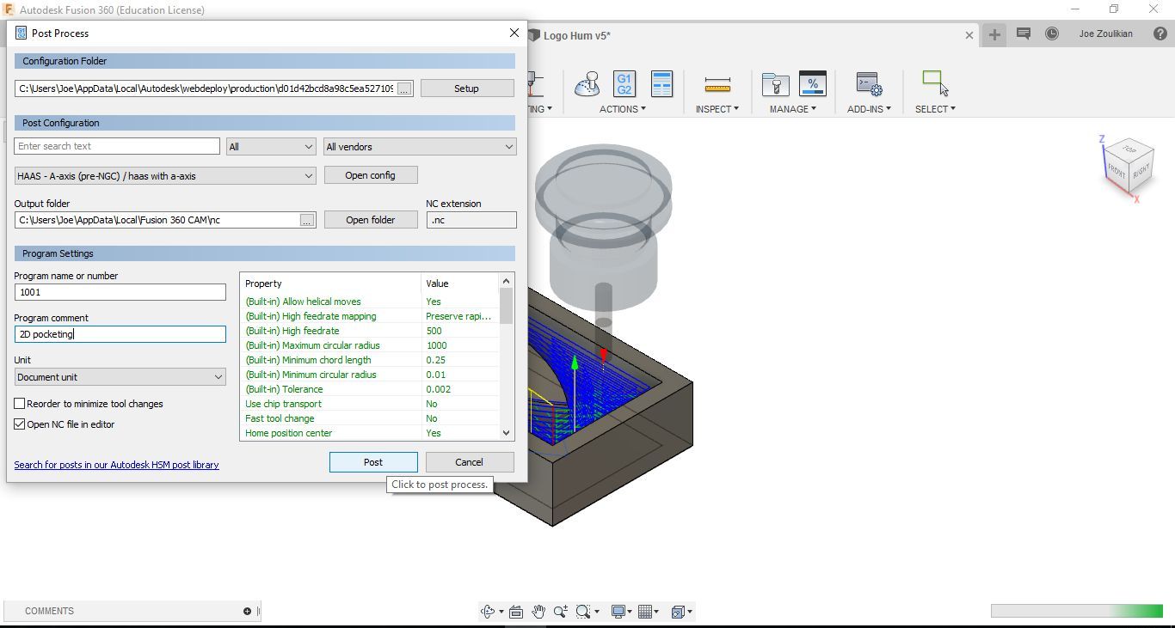Viewport: 1175px width, 628px height.
Task: Click the Task Manager percent icon
Action: pyautogui.click(x=812, y=83)
